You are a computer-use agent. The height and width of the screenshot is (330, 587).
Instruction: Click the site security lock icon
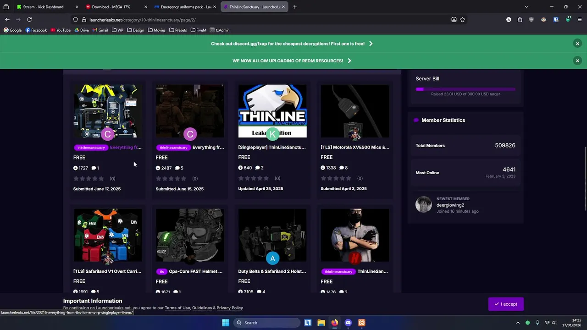(x=84, y=20)
